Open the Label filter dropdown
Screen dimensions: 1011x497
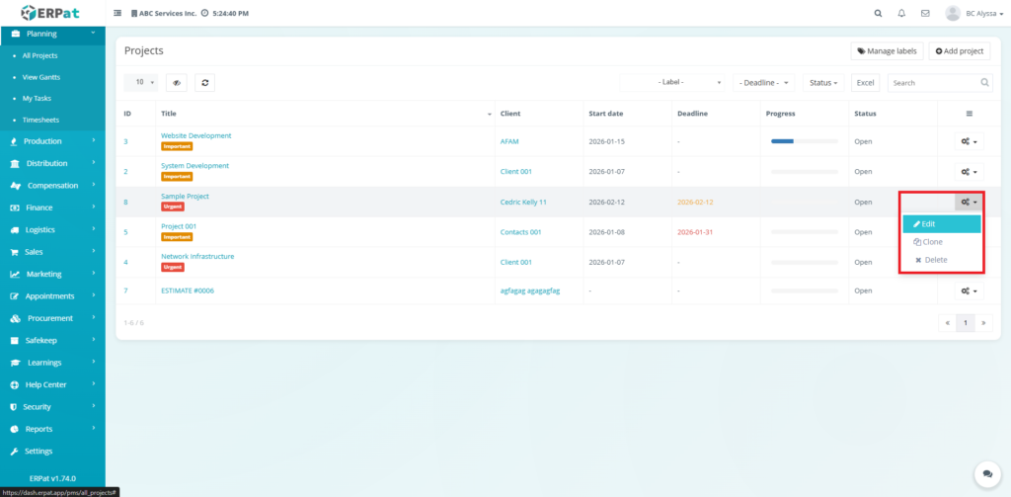point(673,83)
